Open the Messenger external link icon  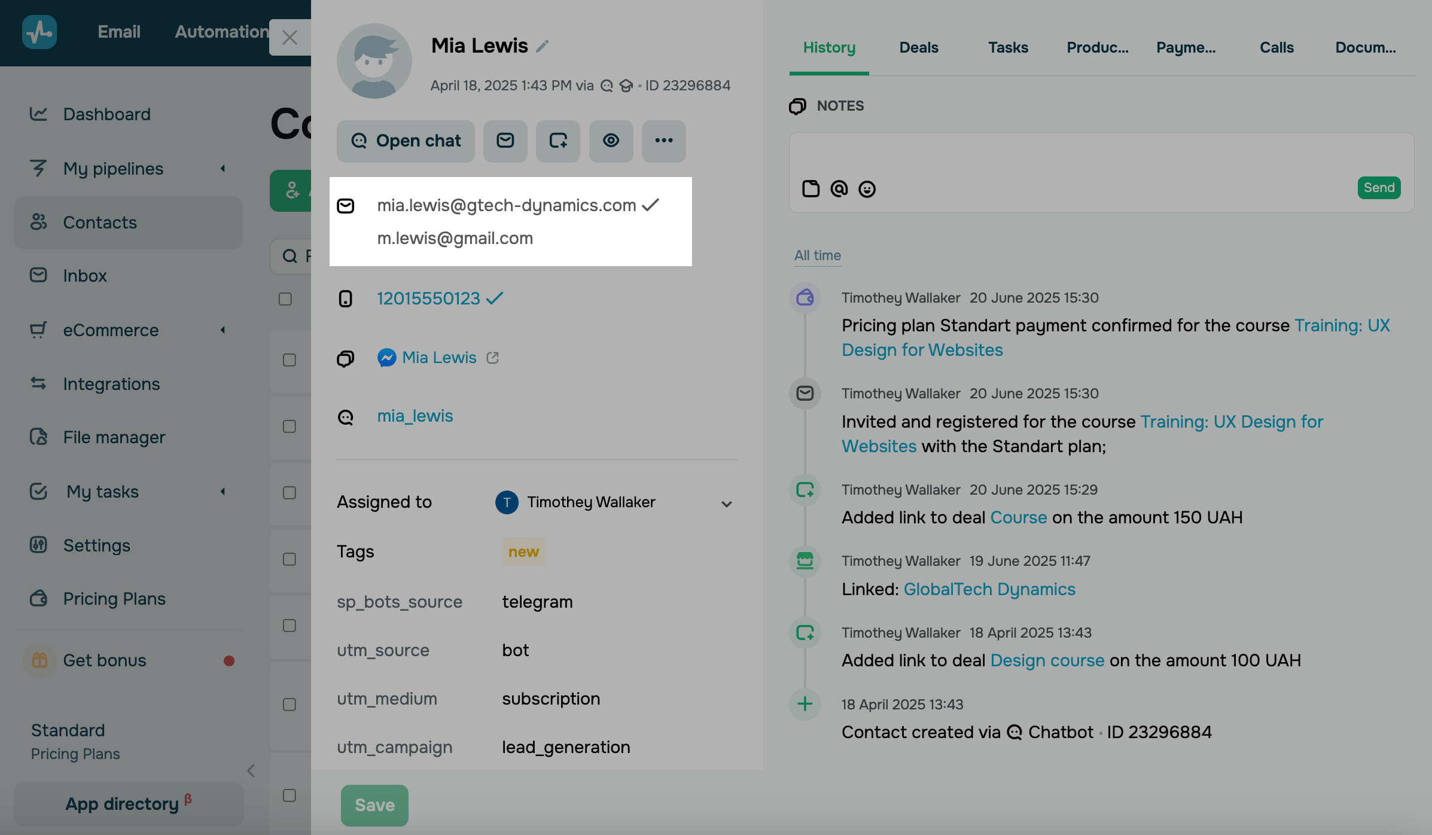point(492,358)
